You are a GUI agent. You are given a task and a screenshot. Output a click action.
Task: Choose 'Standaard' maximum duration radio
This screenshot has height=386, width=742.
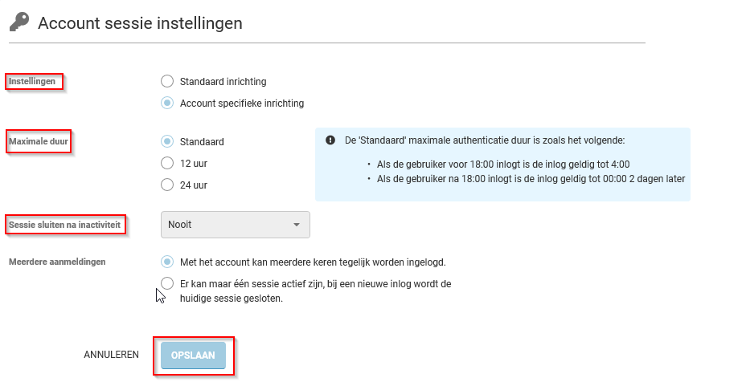167,141
